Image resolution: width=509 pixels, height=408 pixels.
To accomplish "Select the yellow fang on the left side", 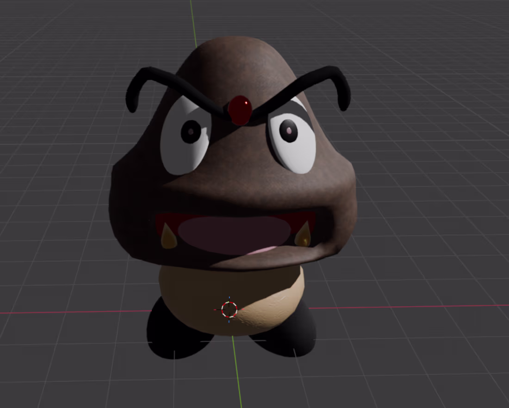I will 169,237.
